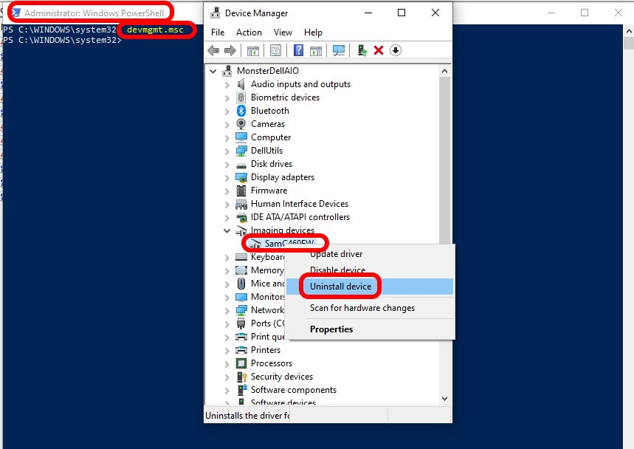Click the Show/Hide Console Tree toolbar icon

(x=252, y=50)
